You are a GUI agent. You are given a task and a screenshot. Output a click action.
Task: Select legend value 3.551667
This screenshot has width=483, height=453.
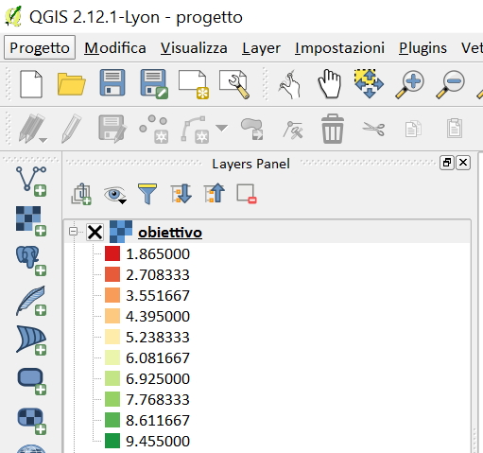point(158,295)
